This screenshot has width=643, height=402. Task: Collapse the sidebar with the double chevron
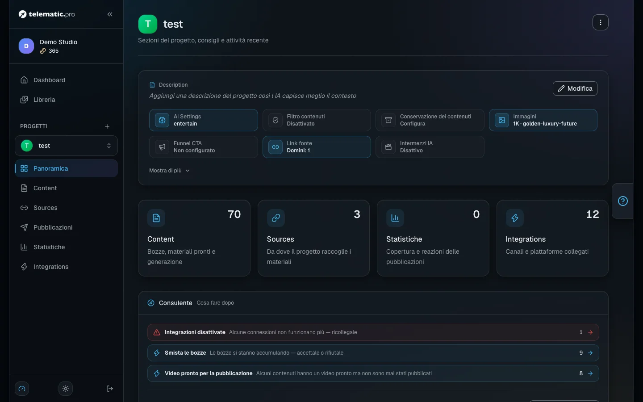click(x=110, y=14)
